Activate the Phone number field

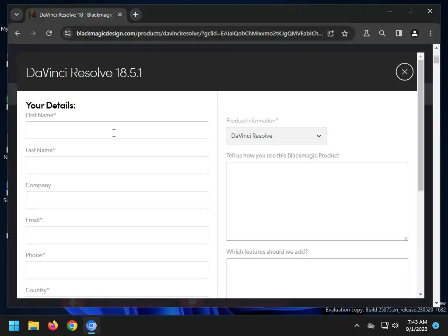click(x=117, y=270)
